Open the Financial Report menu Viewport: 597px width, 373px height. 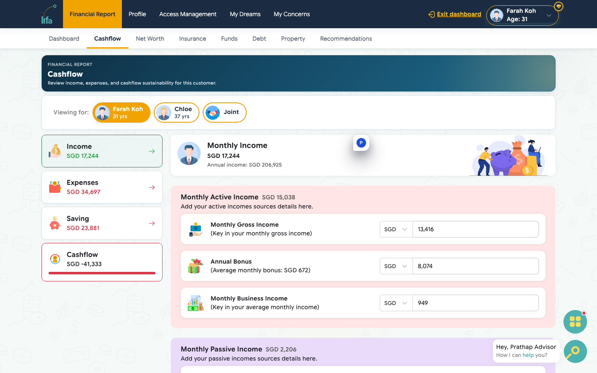pyautogui.click(x=92, y=14)
